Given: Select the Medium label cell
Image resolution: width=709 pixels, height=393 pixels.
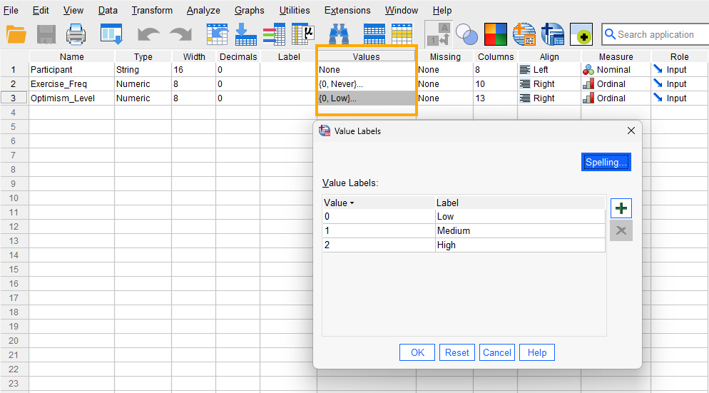Looking at the screenshot, I should [x=519, y=231].
